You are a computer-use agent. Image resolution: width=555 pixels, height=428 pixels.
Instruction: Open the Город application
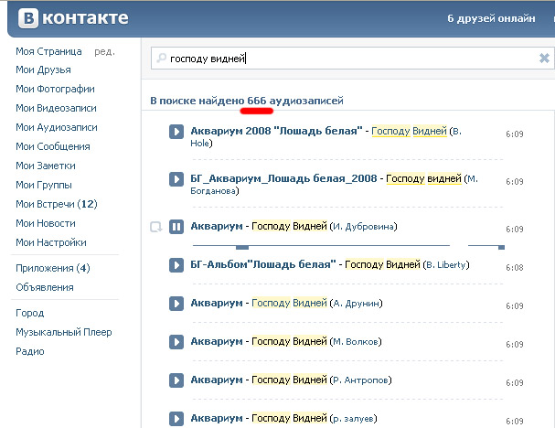[x=30, y=313]
